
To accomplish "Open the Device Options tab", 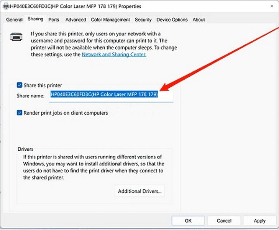I will tap(172, 20).
